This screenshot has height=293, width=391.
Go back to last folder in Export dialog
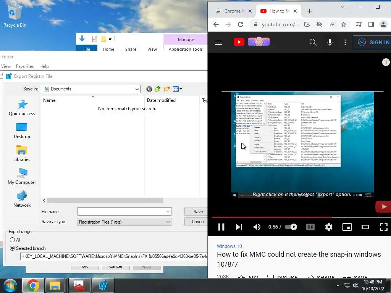149,89
